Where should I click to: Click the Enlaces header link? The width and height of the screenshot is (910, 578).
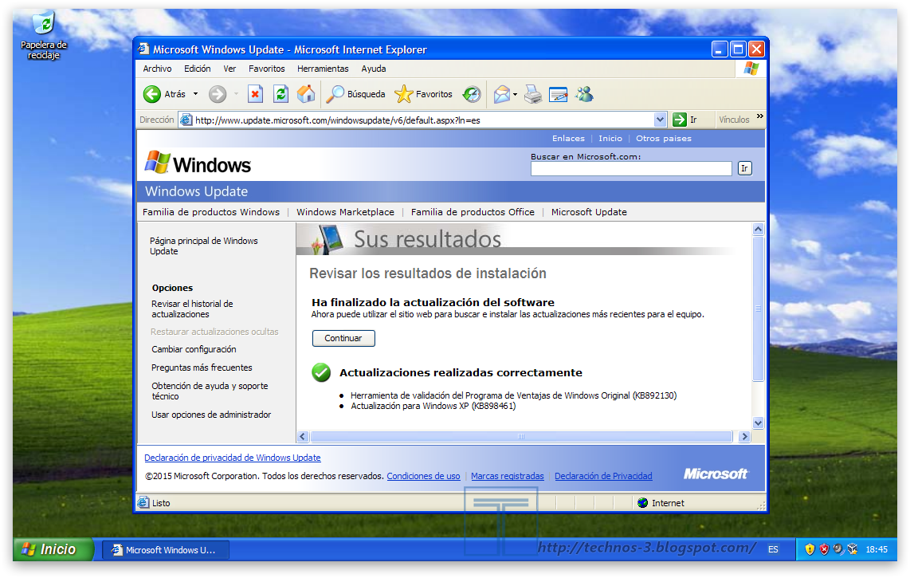pos(568,138)
